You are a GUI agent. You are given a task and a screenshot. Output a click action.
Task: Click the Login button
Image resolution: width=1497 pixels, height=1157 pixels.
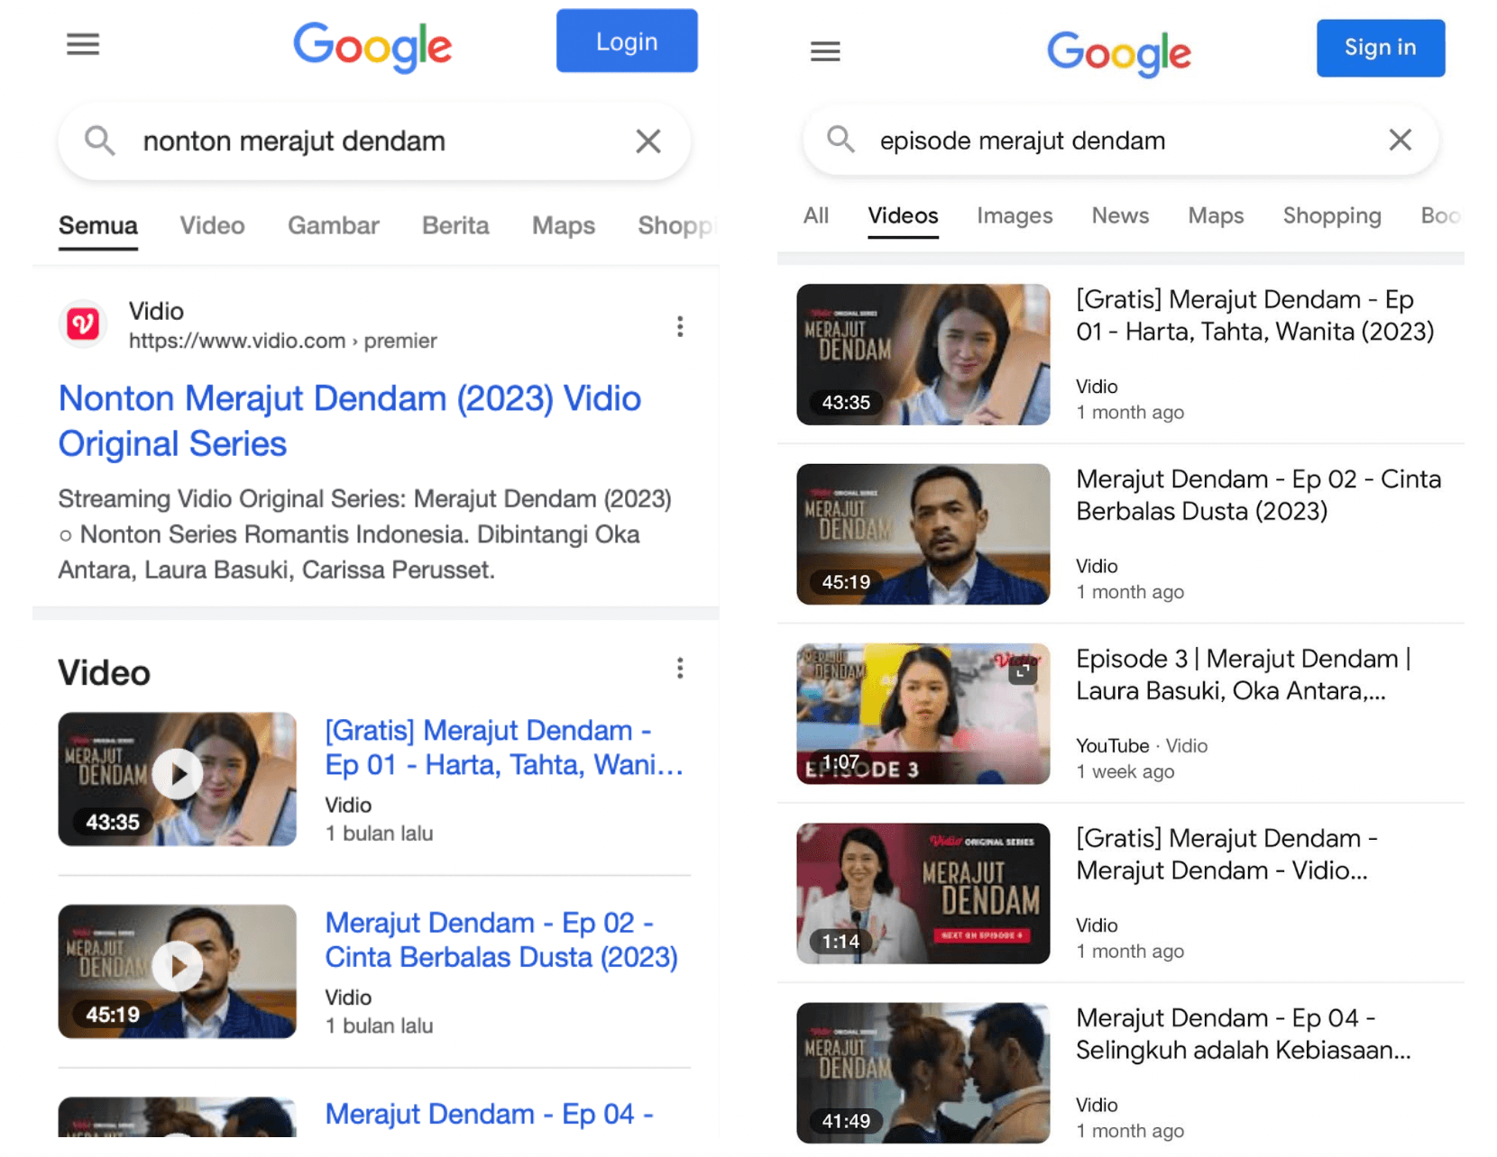tap(626, 41)
